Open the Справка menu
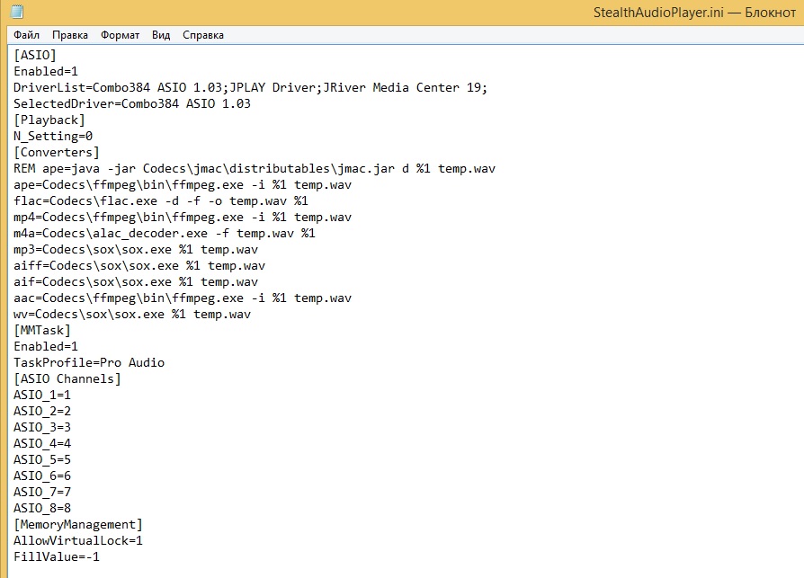The width and height of the screenshot is (804, 578). tap(203, 35)
